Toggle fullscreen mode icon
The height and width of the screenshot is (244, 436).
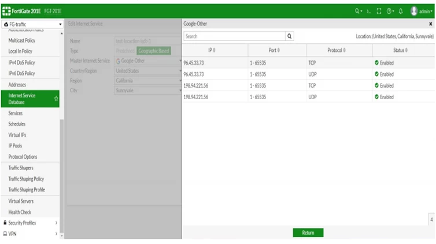coord(379,11)
